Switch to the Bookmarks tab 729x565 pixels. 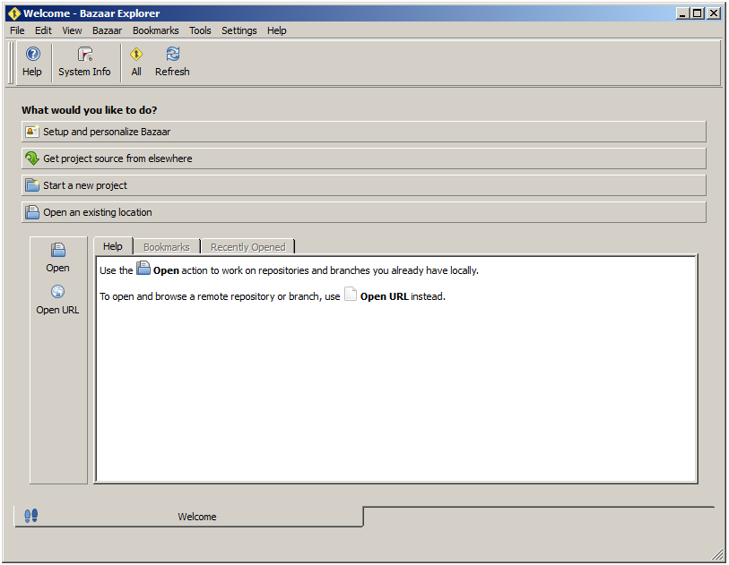pyautogui.click(x=167, y=247)
